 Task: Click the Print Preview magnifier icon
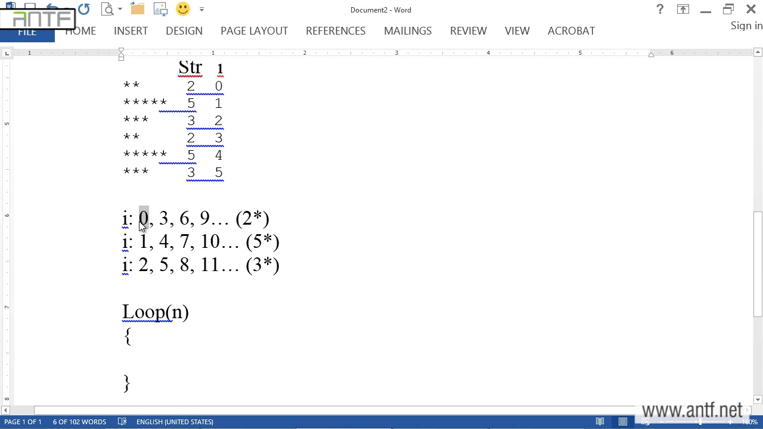click(107, 10)
